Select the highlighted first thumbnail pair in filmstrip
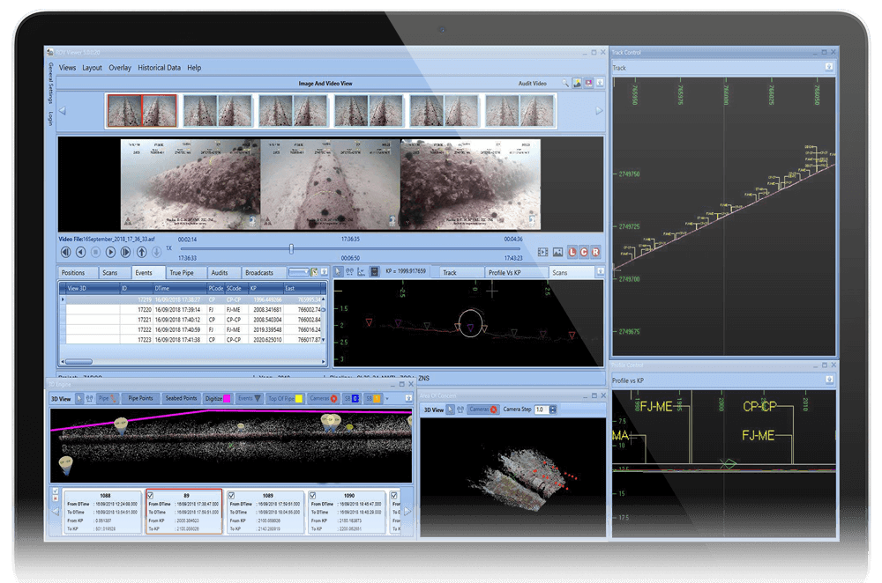The height and width of the screenshot is (583, 882). pyautogui.click(x=142, y=111)
